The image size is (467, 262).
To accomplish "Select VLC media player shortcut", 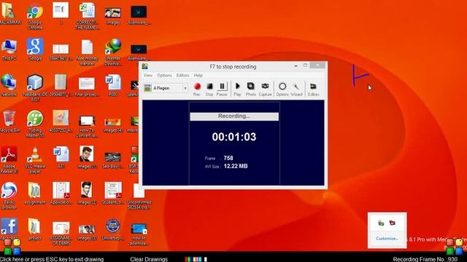I will coord(35,160).
